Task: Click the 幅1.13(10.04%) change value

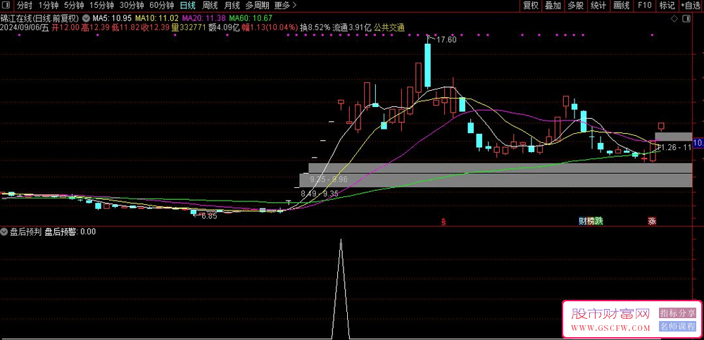Action: (x=270, y=27)
